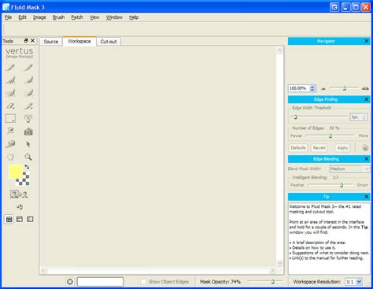Float the Tools panel with its undock icon

click(26, 41)
